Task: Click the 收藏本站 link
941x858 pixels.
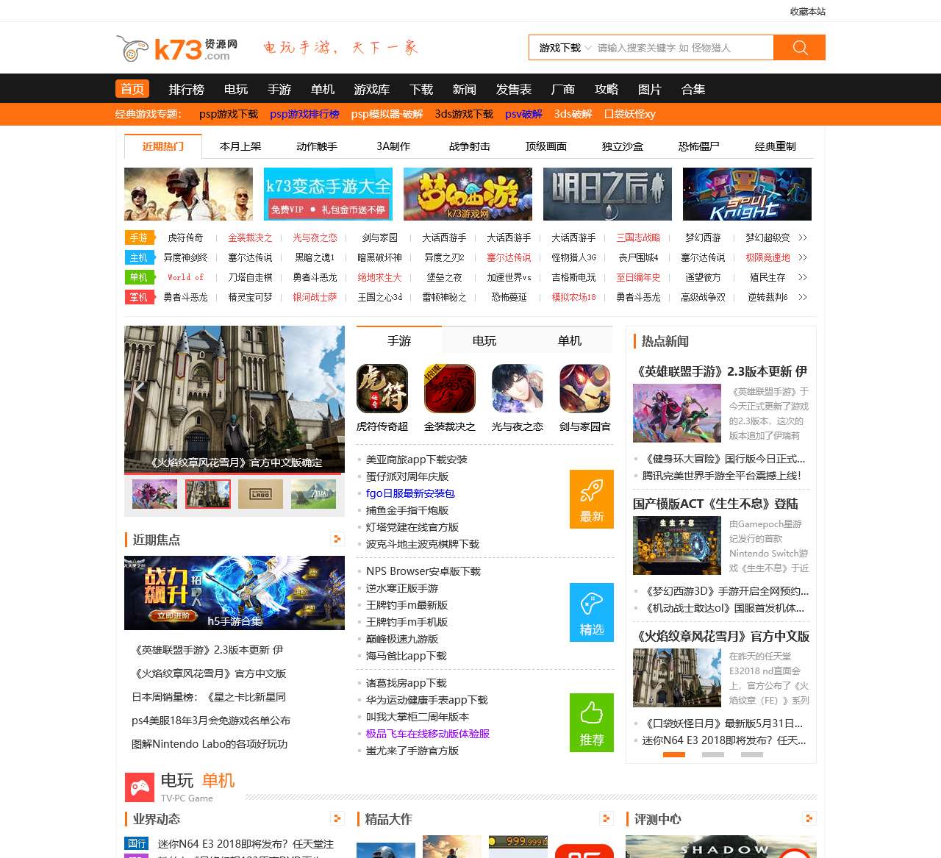Action: pyautogui.click(x=808, y=12)
